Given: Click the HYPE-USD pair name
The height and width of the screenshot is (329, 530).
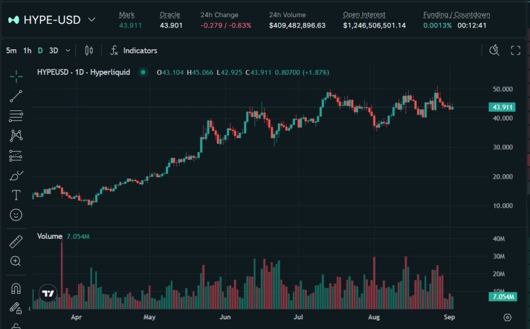Looking at the screenshot, I should click(52, 20).
